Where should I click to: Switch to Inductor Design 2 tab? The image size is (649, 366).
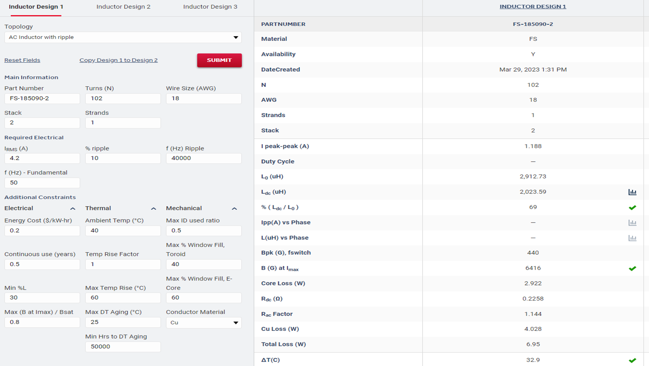coord(123,7)
